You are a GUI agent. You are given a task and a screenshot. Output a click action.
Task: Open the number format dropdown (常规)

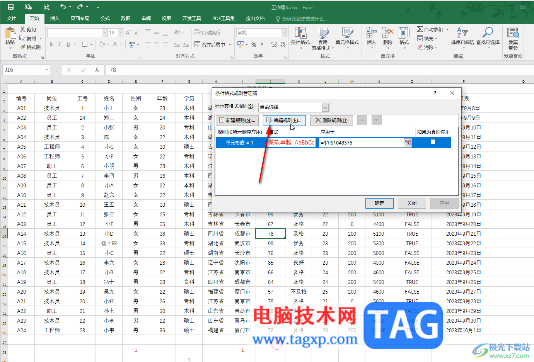284,32
